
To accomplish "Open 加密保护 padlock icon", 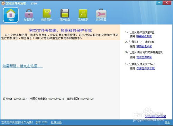I will 29,15.
